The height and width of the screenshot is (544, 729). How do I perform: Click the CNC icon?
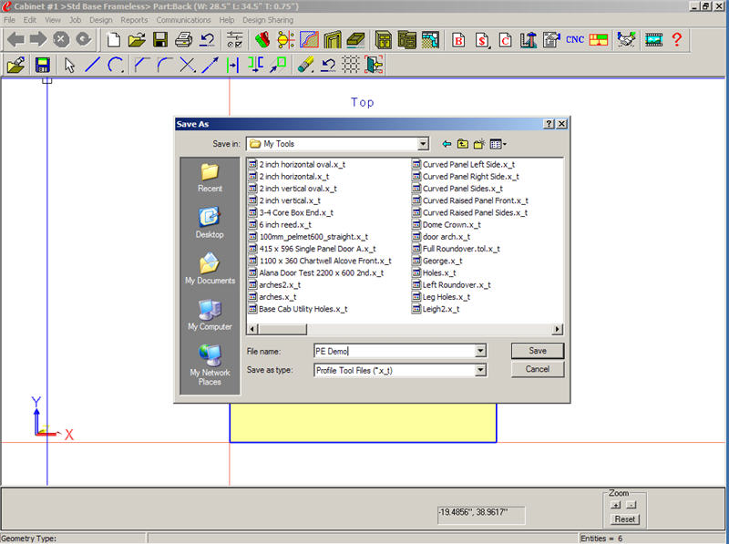coord(575,39)
